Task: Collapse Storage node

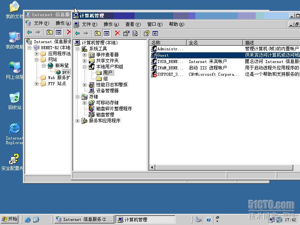Action: [x=77, y=97]
